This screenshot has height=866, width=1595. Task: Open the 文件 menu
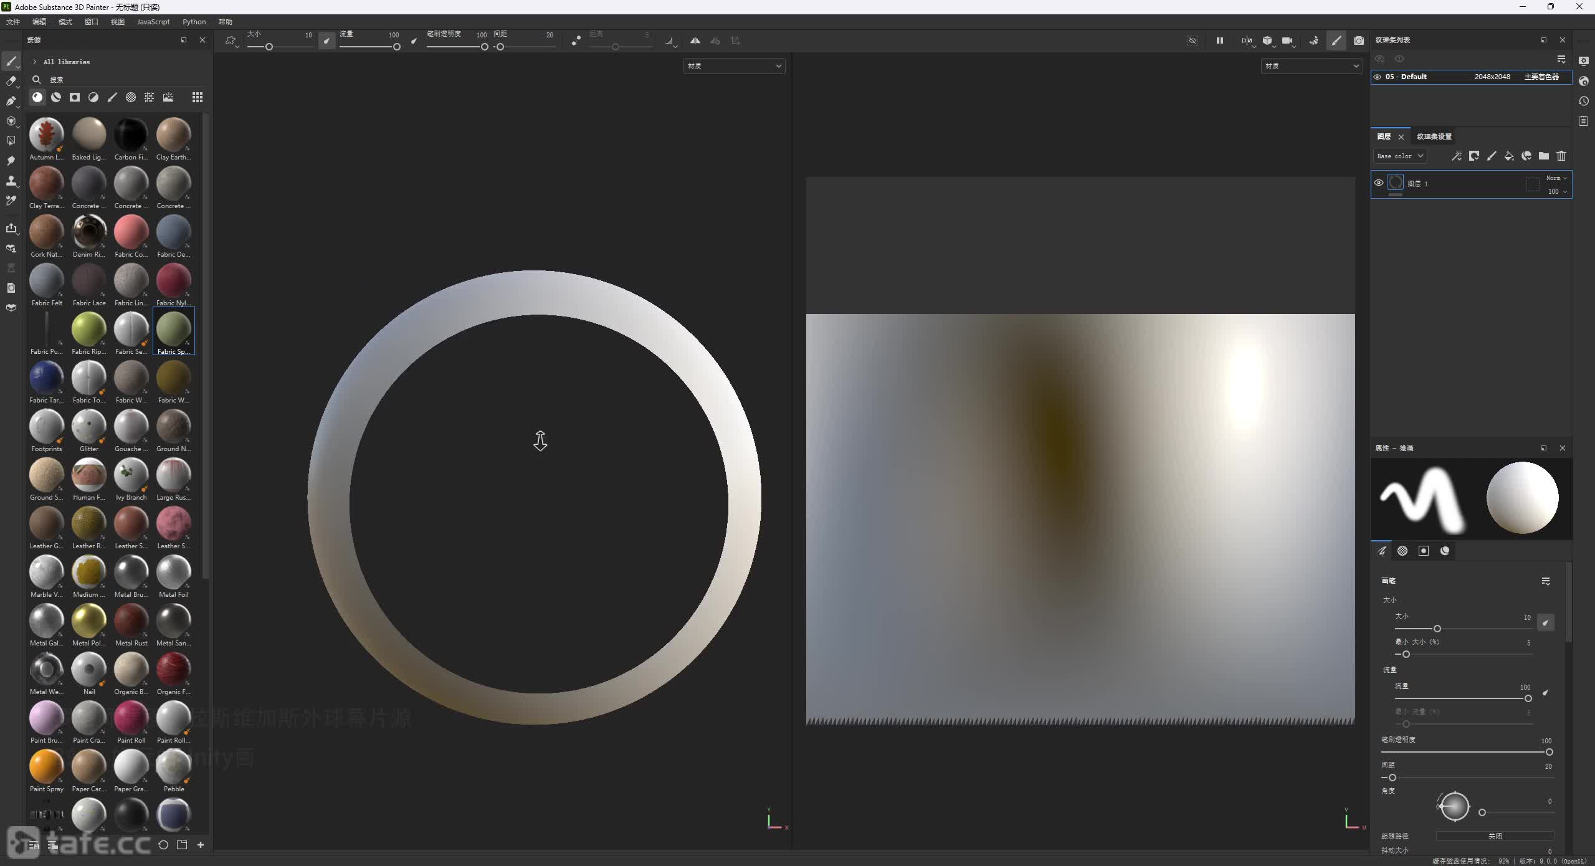(13, 22)
